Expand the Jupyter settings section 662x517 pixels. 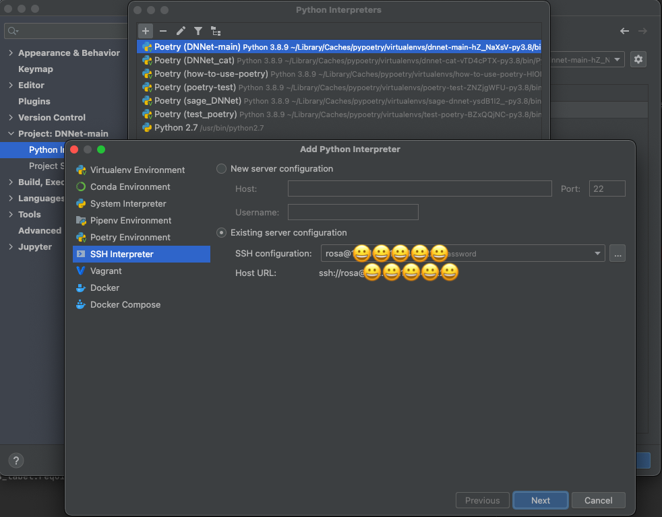tap(11, 247)
